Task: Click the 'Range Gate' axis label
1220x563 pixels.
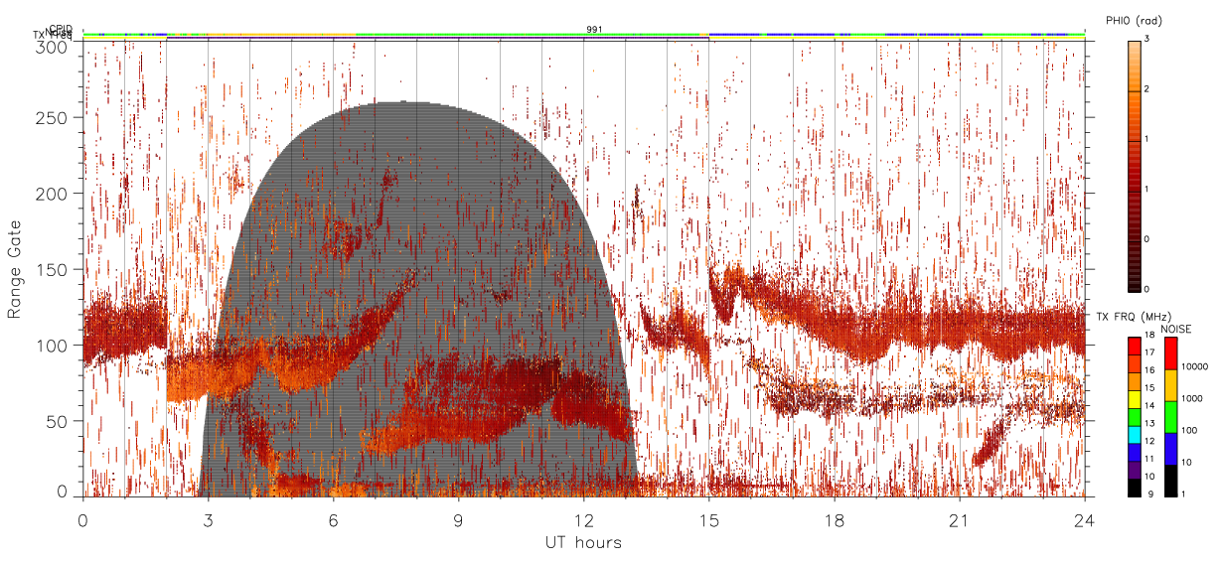Action: [x=15, y=268]
